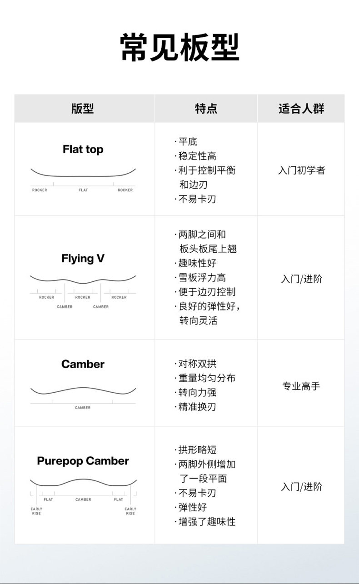Click the Flat top board profile diagram
This screenshot has height=584, width=359.
point(83,178)
